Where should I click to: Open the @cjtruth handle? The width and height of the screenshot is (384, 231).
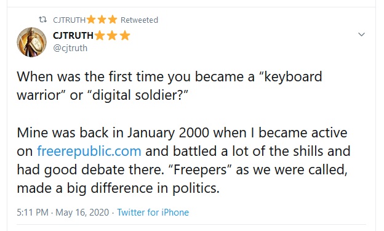[x=70, y=48]
